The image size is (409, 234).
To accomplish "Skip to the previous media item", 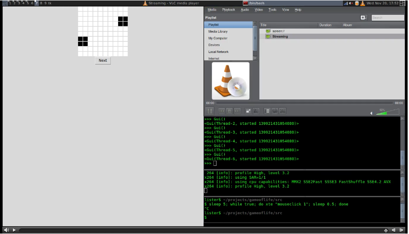I will 222,111.
